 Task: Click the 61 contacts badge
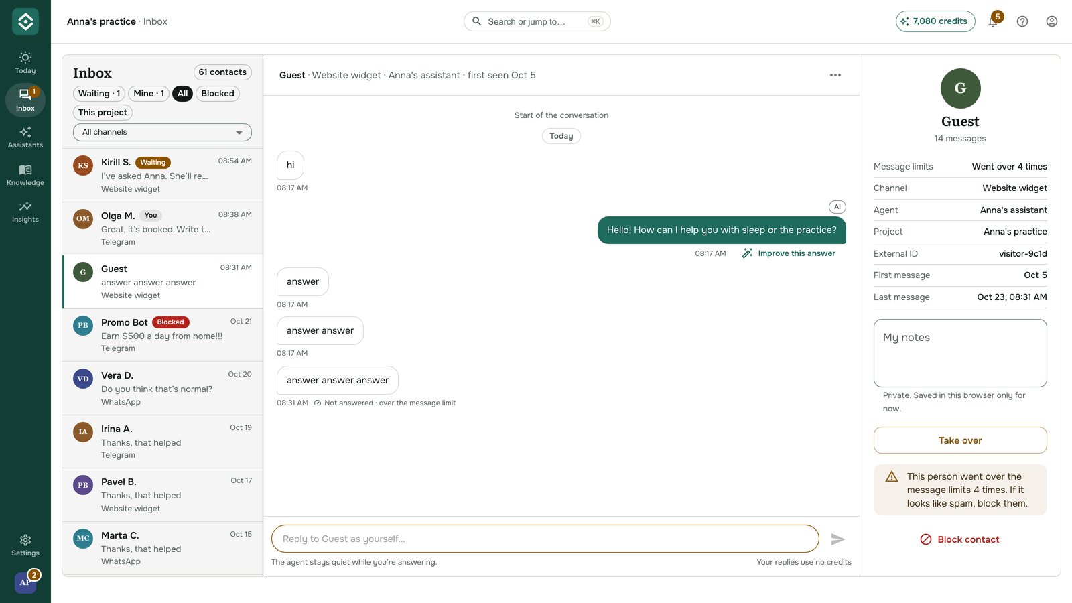coord(222,72)
